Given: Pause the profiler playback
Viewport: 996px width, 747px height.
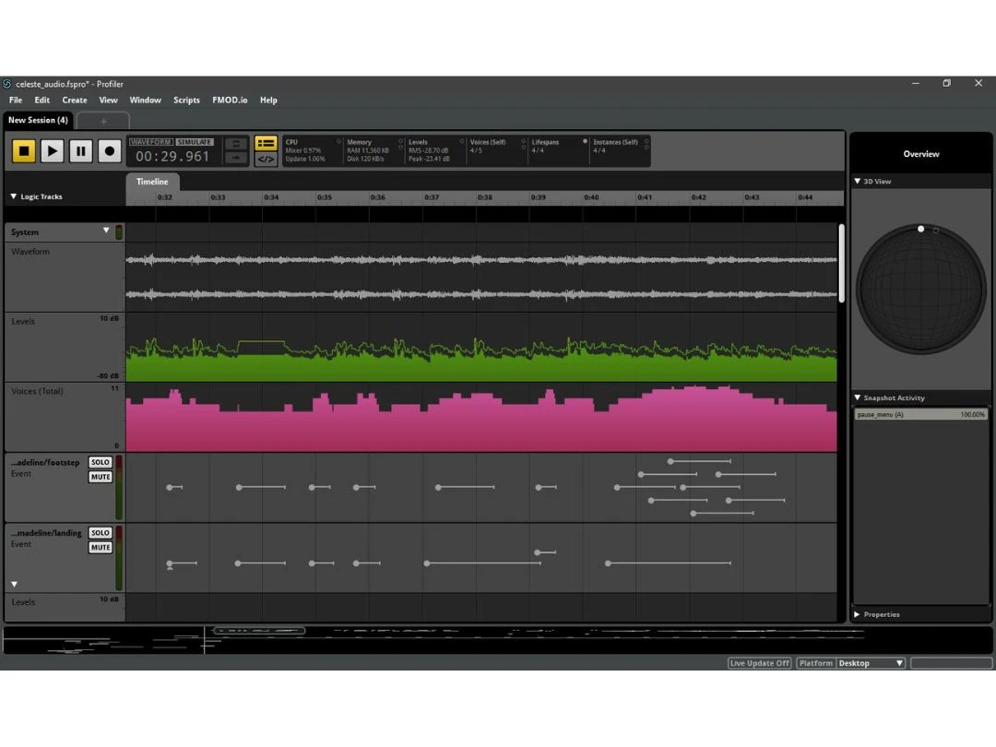Looking at the screenshot, I should click(80, 150).
